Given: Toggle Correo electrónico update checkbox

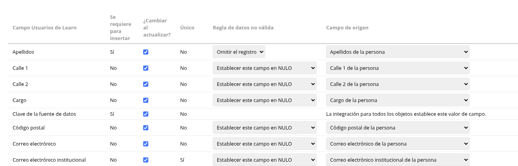Looking at the screenshot, I should click(x=146, y=144).
